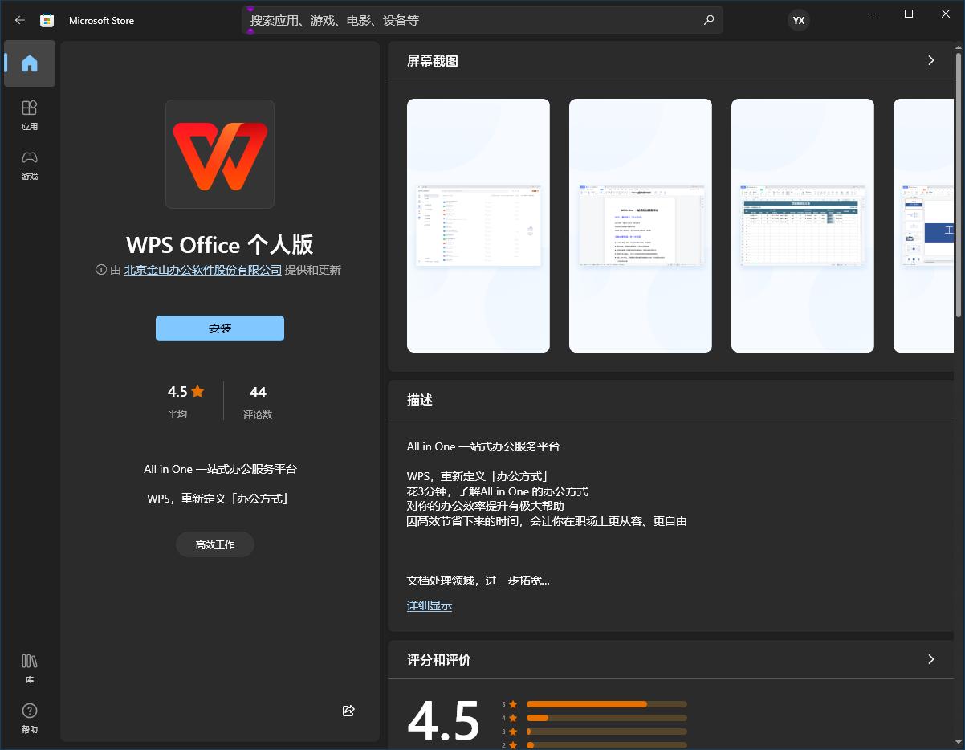Open the 应用 apps section

(x=30, y=115)
